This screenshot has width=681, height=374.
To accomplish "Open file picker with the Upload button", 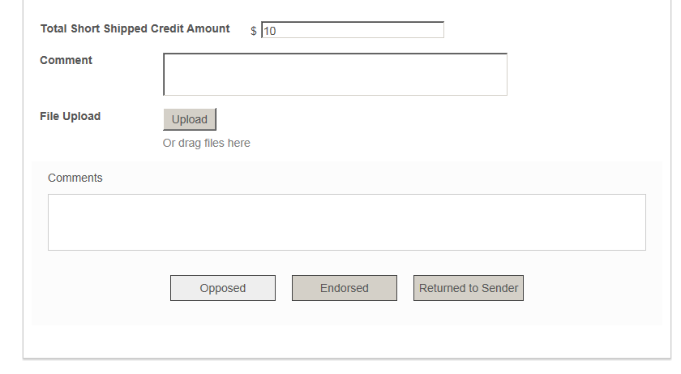I will pos(190,119).
